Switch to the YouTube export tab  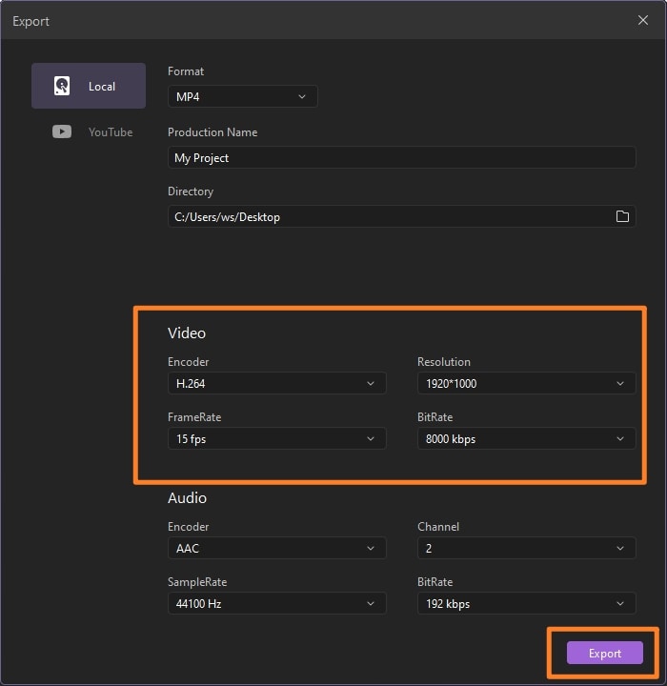pyautogui.click(x=92, y=131)
